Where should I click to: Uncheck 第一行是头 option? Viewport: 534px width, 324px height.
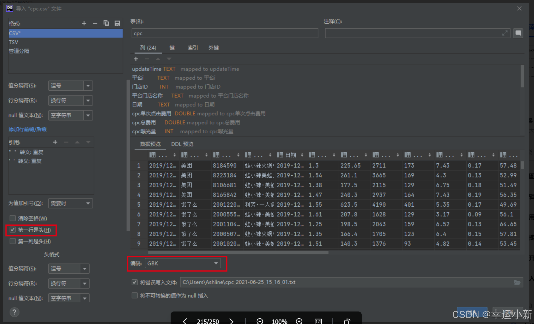pyautogui.click(x=13, y=230)
